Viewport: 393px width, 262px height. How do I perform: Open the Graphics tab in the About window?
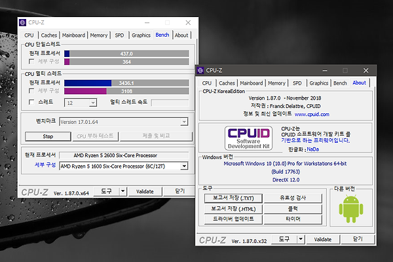(319, 83)
